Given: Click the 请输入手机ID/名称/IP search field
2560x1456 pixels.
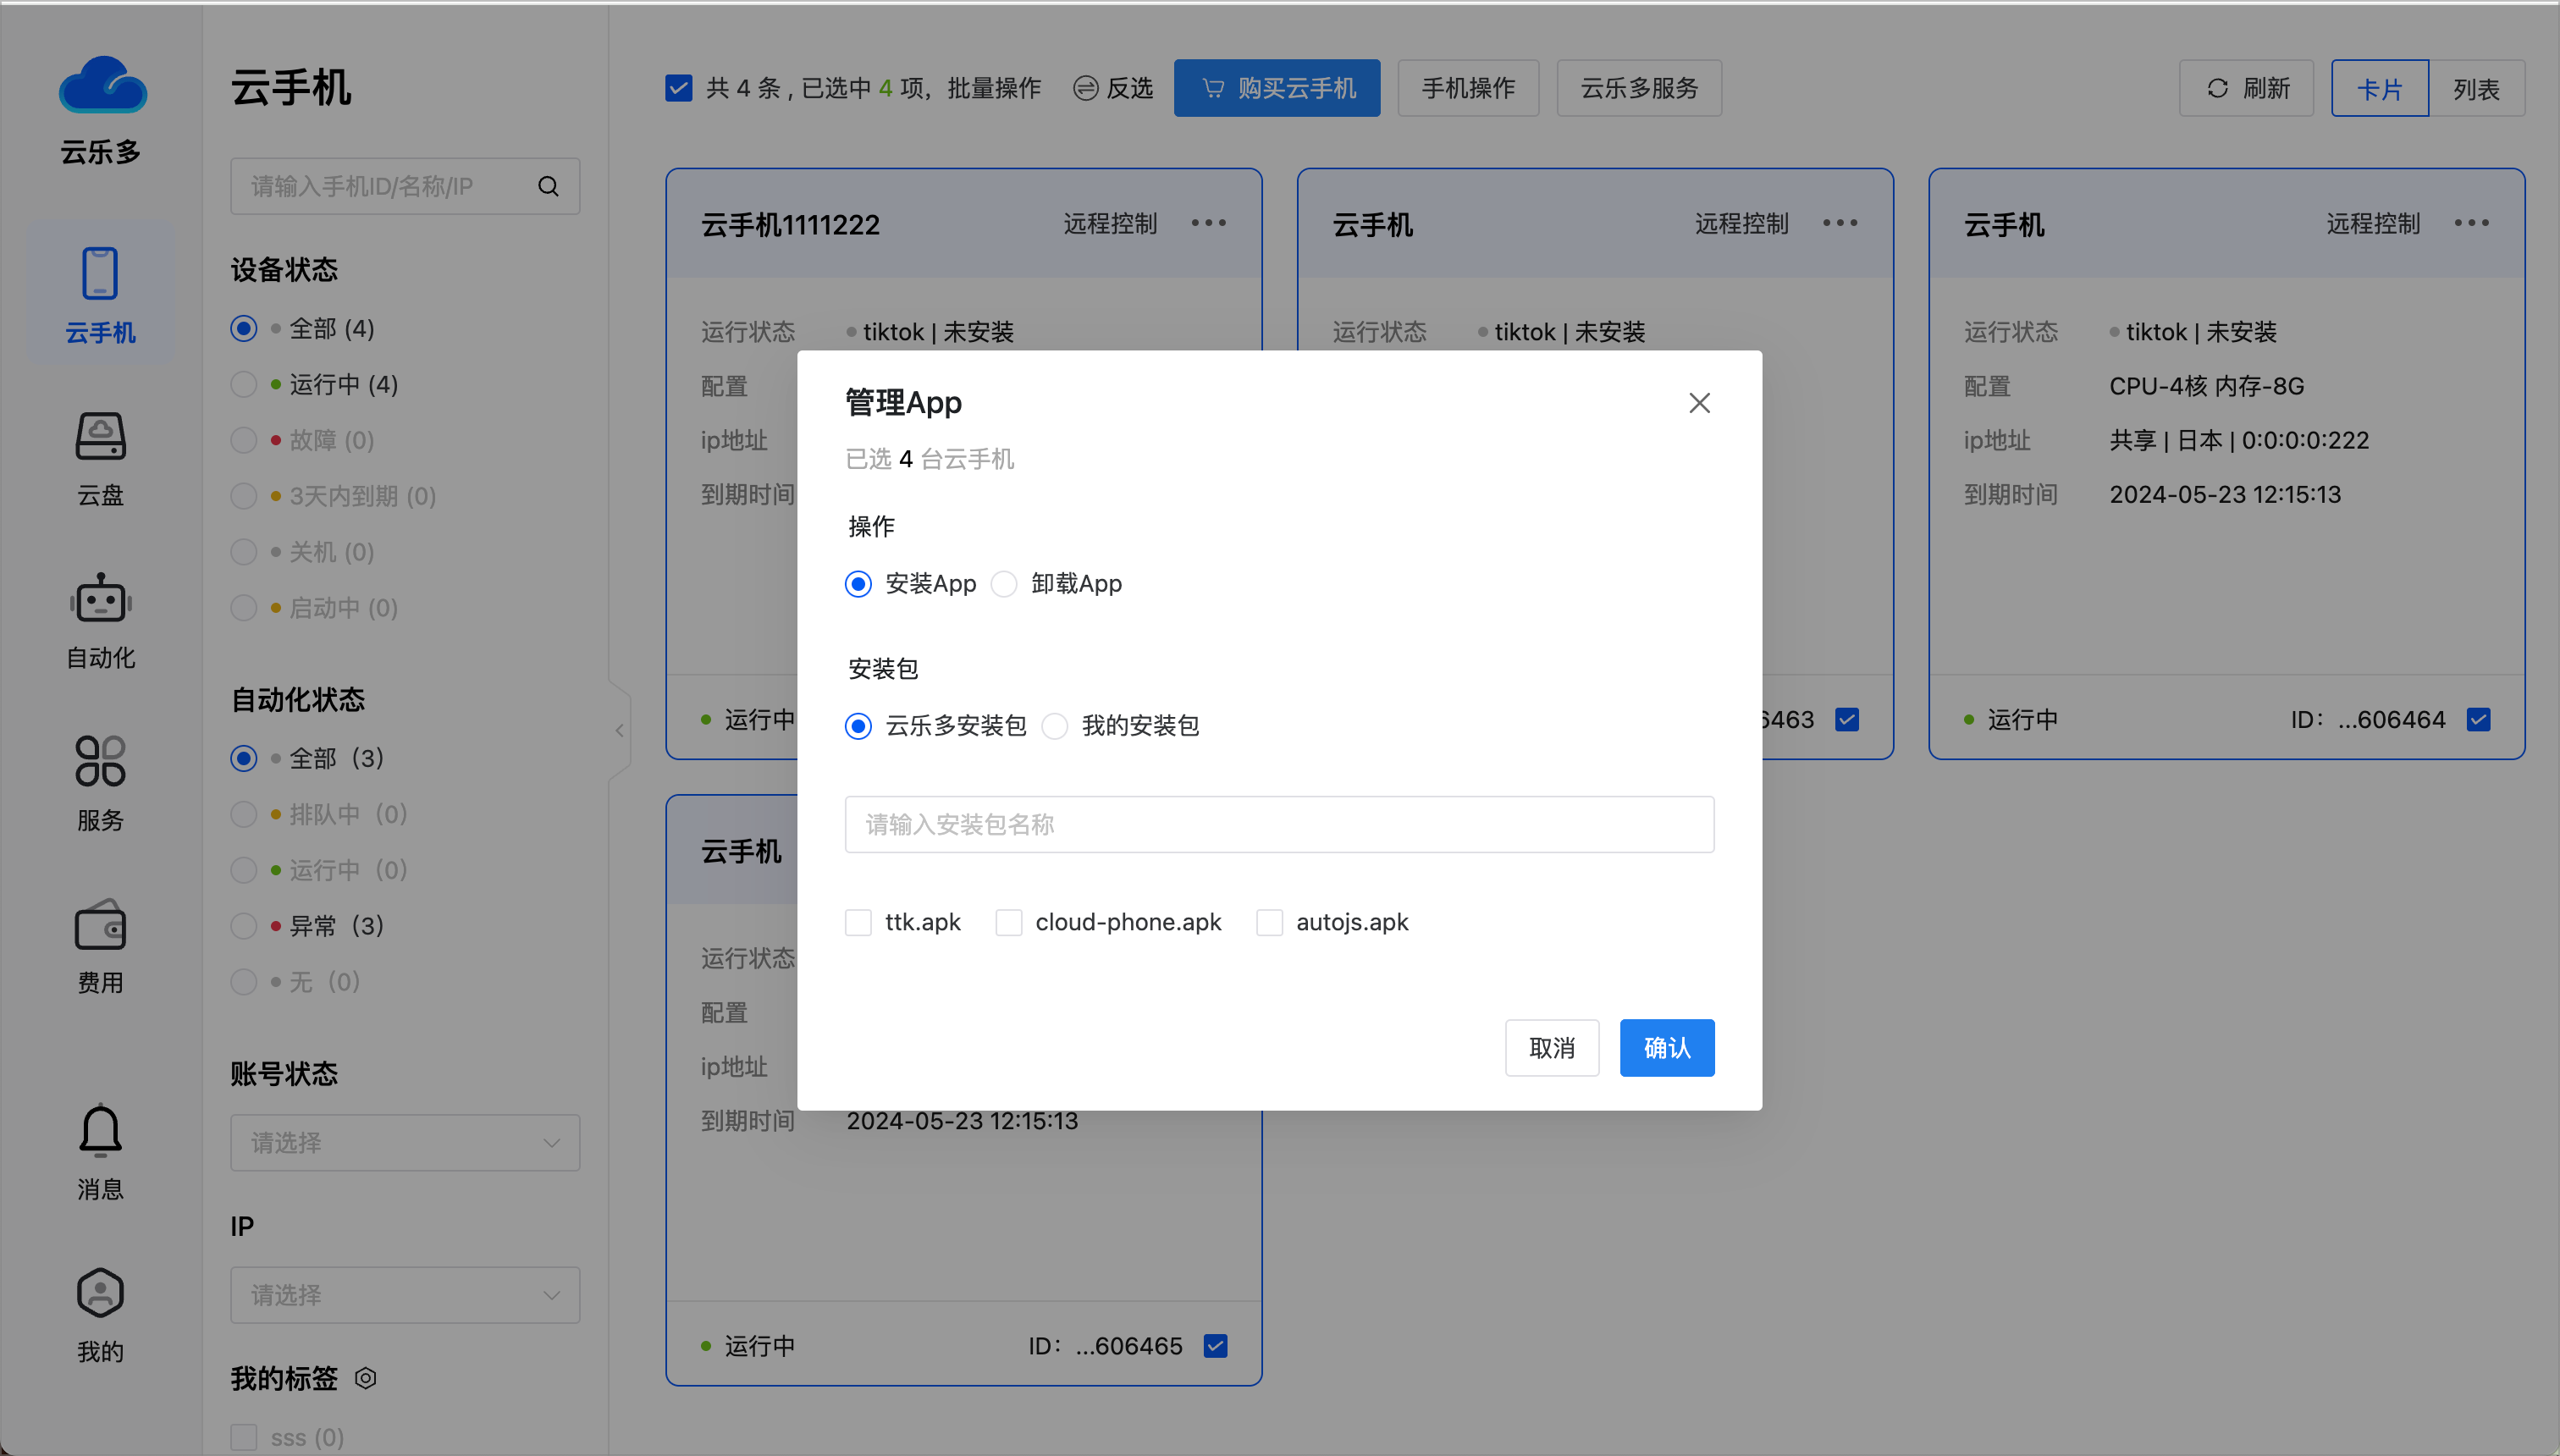Looking at the screenshot, I should (405, 186).
